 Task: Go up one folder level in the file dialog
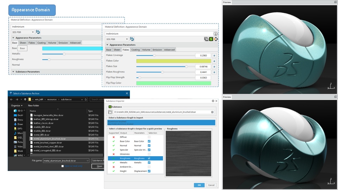(25, 99)
